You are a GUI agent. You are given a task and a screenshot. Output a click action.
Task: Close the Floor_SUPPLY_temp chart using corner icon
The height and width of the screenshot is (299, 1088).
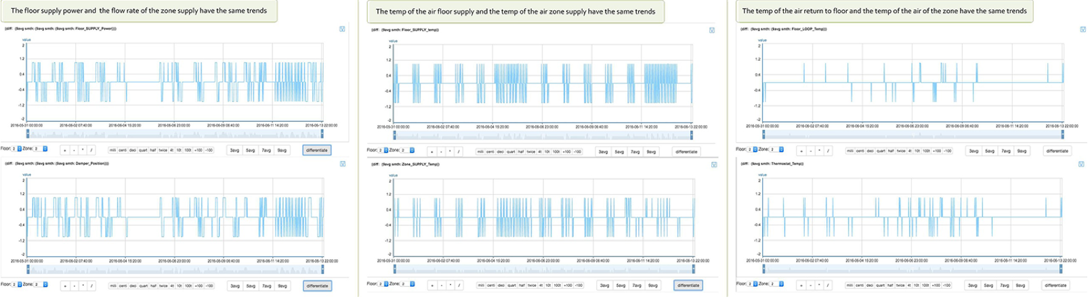(x=711, y=30)
